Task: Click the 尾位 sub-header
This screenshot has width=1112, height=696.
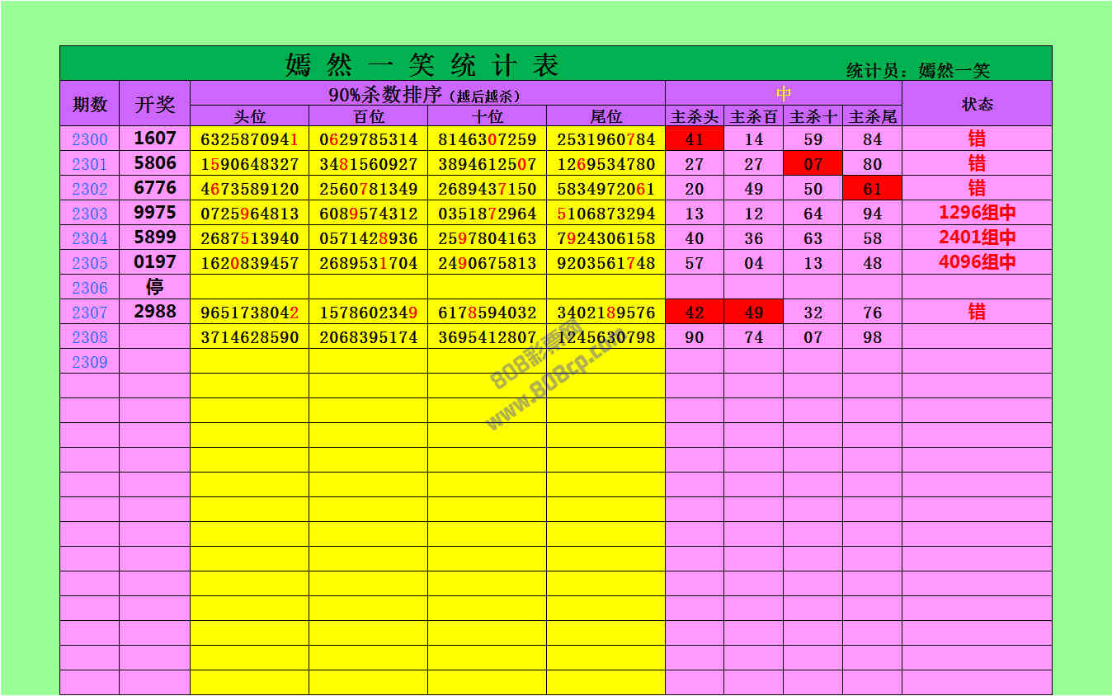Action: tap(605, 117)
